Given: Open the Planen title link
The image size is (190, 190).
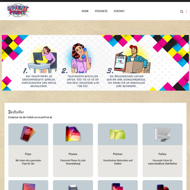Looking at the screenshot, I should coord(73,154).
